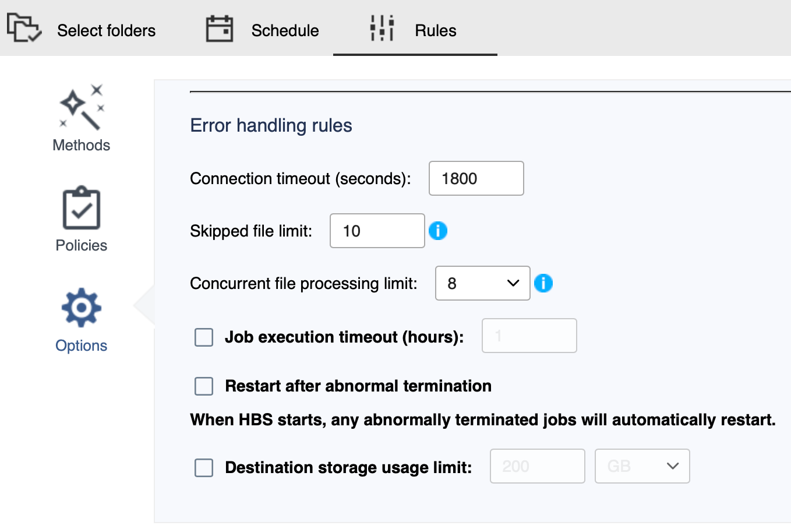Open Concurrent file processing limit dropdown
This screenshot has height=529, width=791.
483,283
